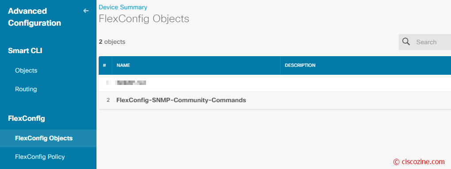
Task: Go to Smart CLI Routing section
Action: click(26, 89)
